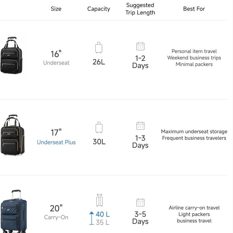
Task: Click the luggage icon above 26L
Action: pyautogui.click(x=99, y=48)
